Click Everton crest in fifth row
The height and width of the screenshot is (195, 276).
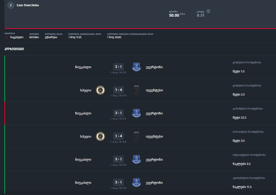pyautogui.click(x=136, y=159)
